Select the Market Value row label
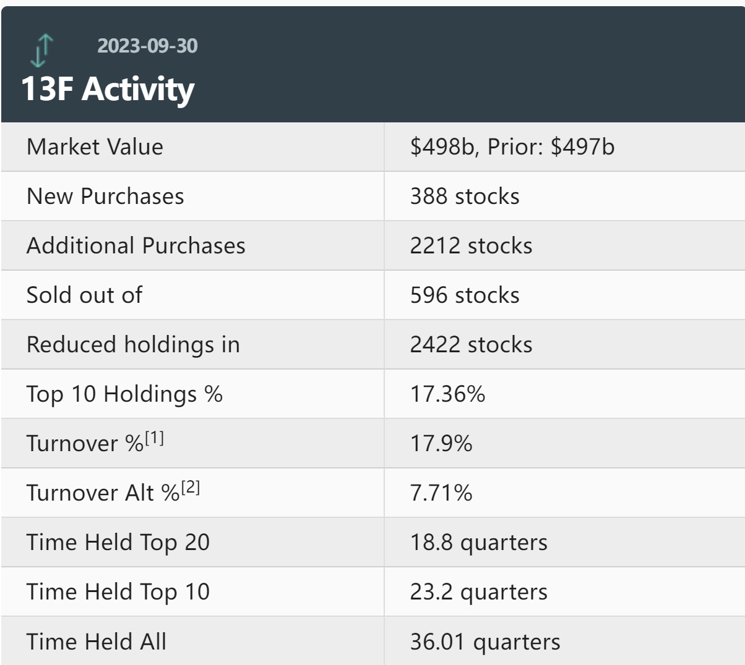 pyautogui.click(x=95, y=147)
